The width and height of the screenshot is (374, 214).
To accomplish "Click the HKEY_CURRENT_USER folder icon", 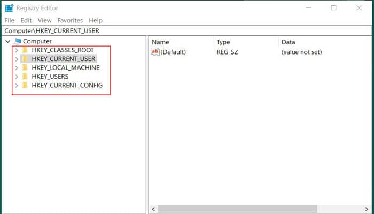I will click(x=25, y=59).
